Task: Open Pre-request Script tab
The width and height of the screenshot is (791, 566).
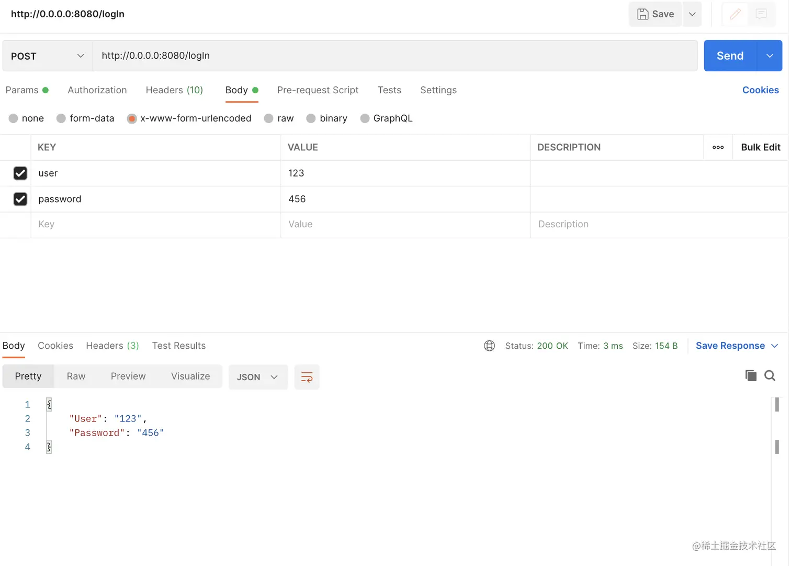Action: coord(318,90)
